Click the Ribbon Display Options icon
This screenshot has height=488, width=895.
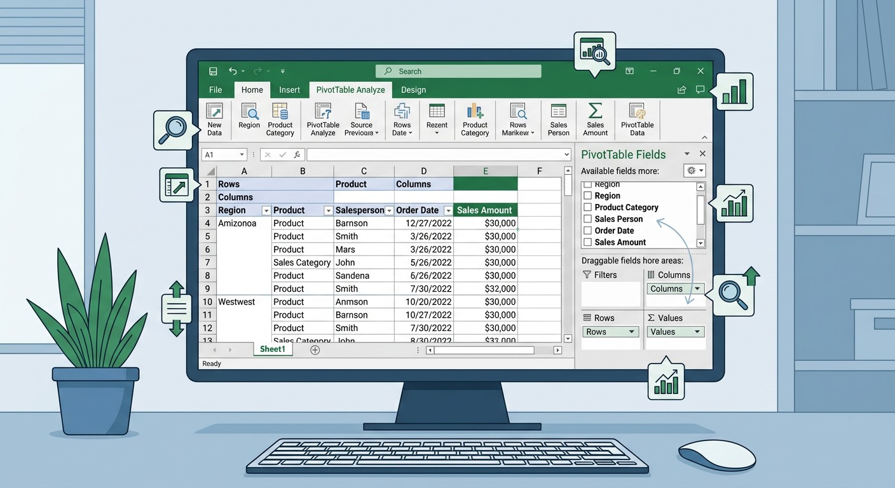tap(629, 71)
